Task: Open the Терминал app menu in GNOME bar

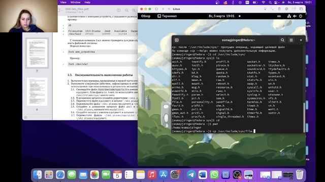Action: click(x=167, y=16)
